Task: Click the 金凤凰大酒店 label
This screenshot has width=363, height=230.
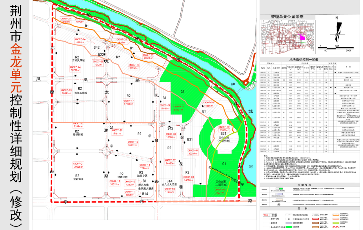Action: point(146,188)
